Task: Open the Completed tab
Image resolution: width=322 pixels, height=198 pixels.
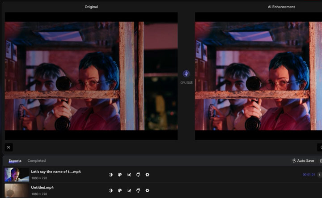Action: click(x=37, y=160)
